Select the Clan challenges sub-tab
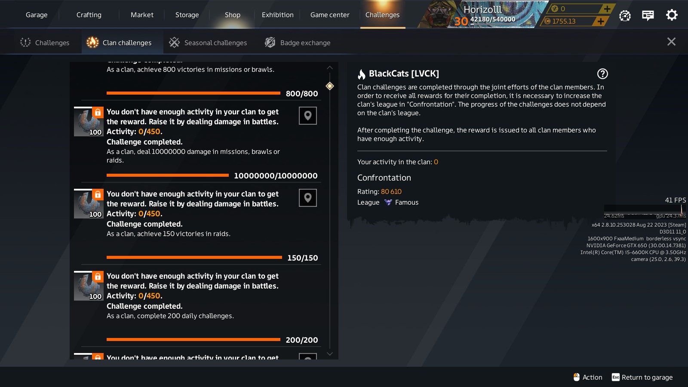Image resolution: width=688 pixels, height=387 pixels. [x=123, y=43]
